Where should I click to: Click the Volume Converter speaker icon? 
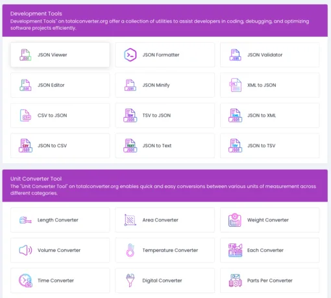(25, 250)
